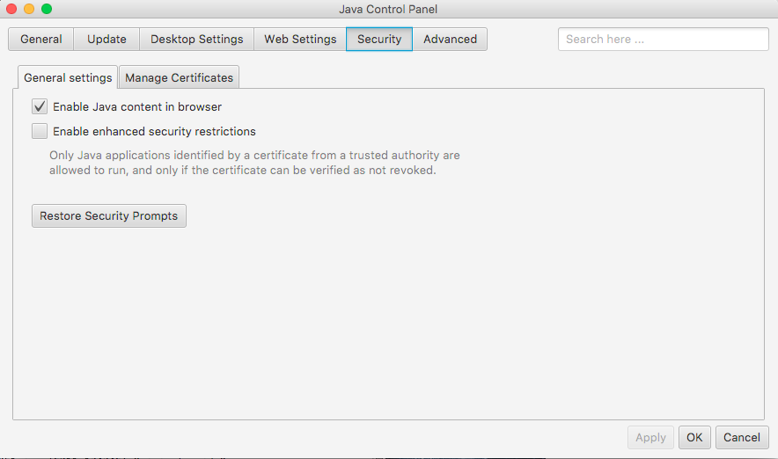778x459 pixels.
Task: Dismiss the dialog with the Cancel button
Action: point(742,437)
